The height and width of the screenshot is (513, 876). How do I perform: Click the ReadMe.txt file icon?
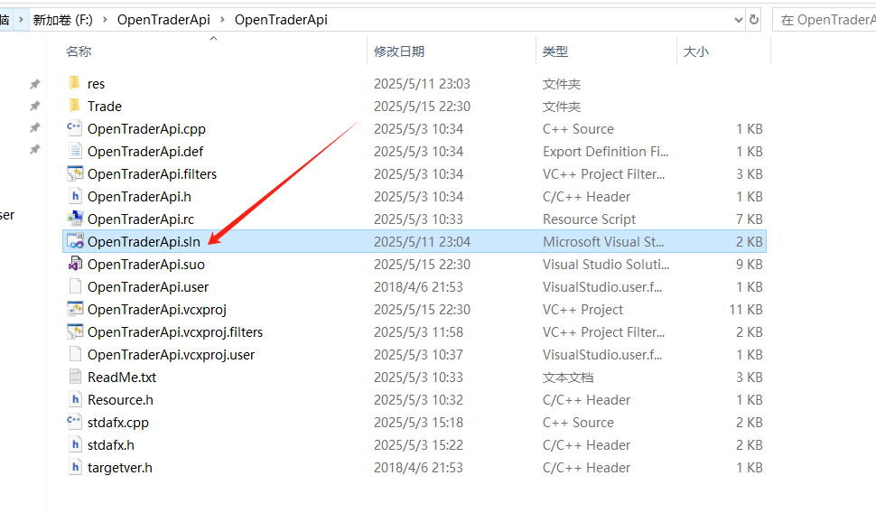pyautogui.click(x=75, y=377)
